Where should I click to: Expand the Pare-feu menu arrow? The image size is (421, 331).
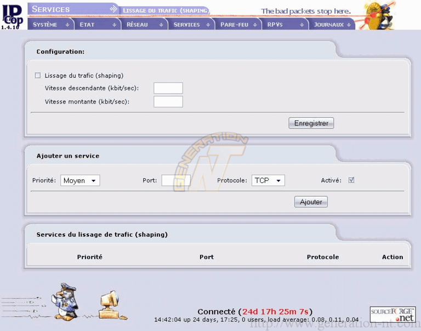tap(255, 25)
